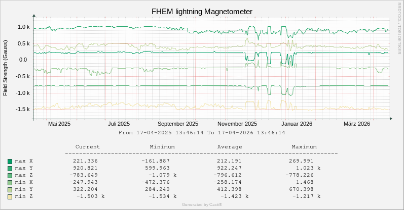Click the "Generated by Cacti" footer text

(202, 204)
